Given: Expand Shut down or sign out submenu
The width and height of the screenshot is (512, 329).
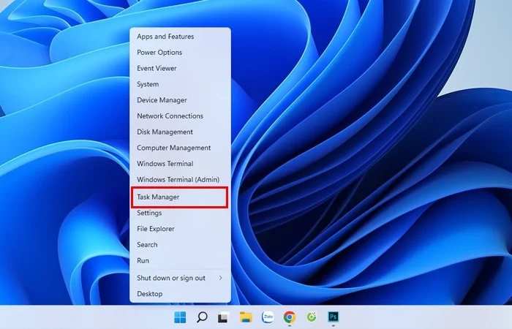Looking at the screenshot, I should click(x=180, y=278).
